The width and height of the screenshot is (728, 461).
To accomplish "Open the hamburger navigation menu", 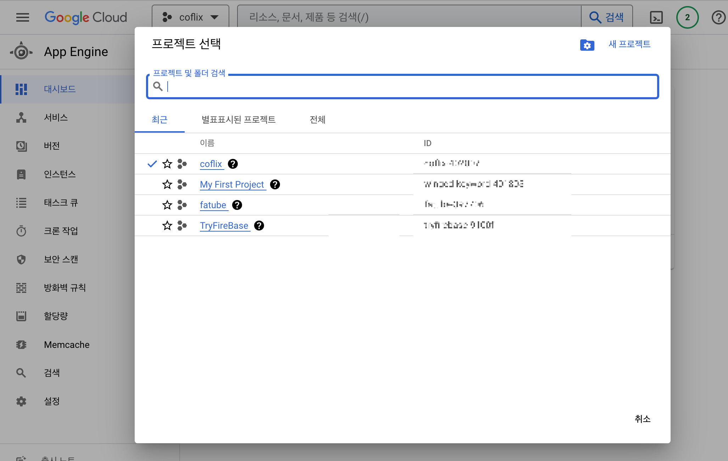I will coord(23,17).
